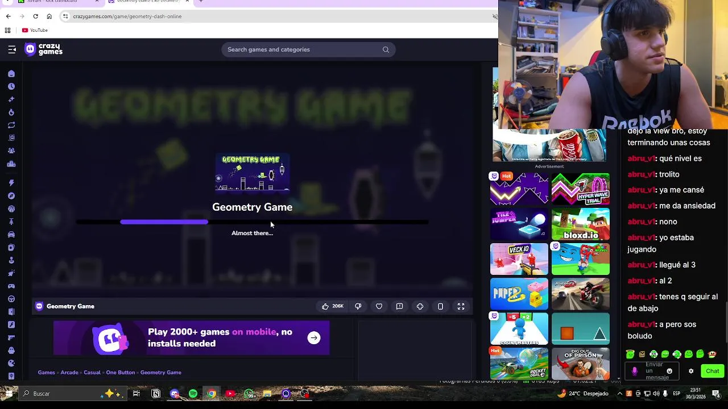The height and width of the screenshot is (409, 728).
Task: Click the microphone icon in chat box
Action: pos(635,371)
